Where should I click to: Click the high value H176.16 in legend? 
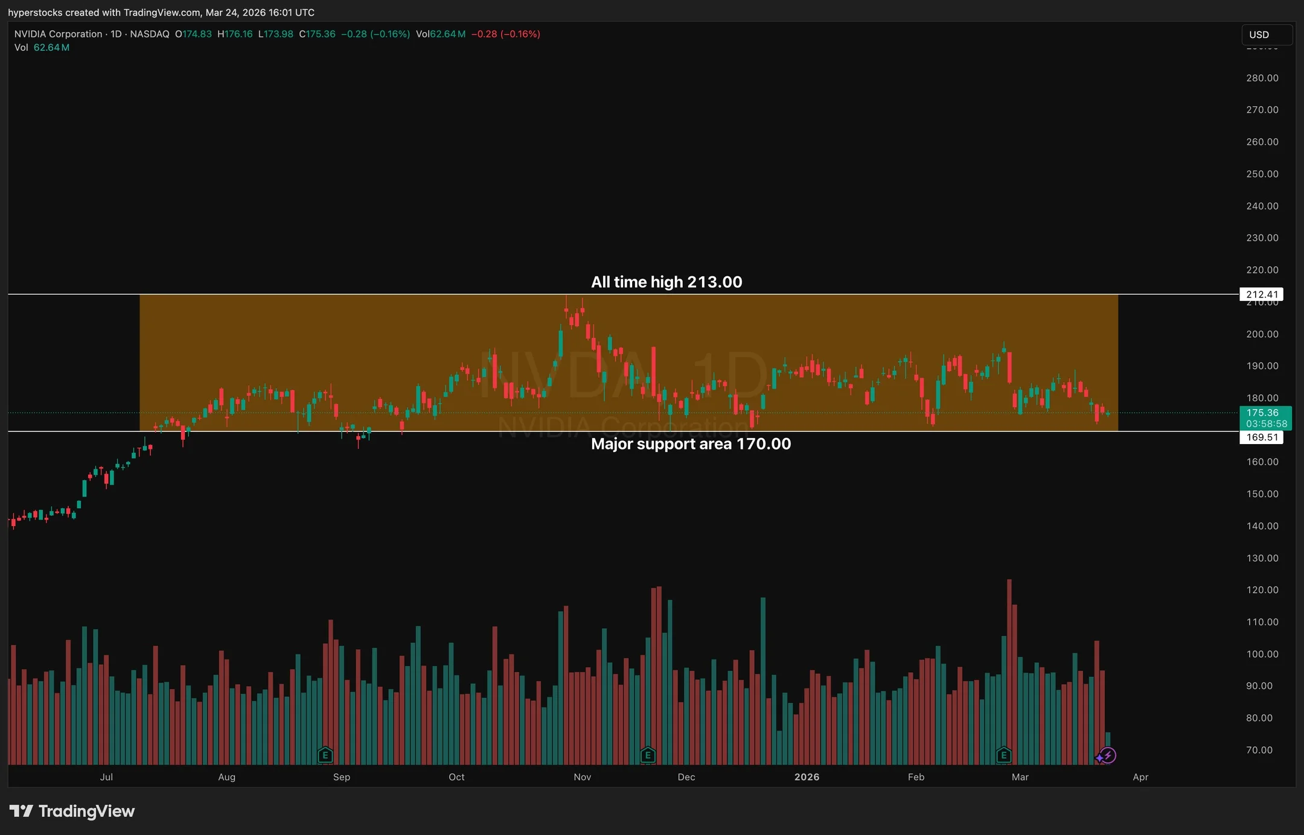[x=235, y=34]
